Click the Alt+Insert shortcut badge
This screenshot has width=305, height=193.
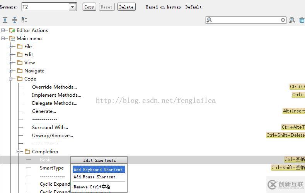click(294, 111)
